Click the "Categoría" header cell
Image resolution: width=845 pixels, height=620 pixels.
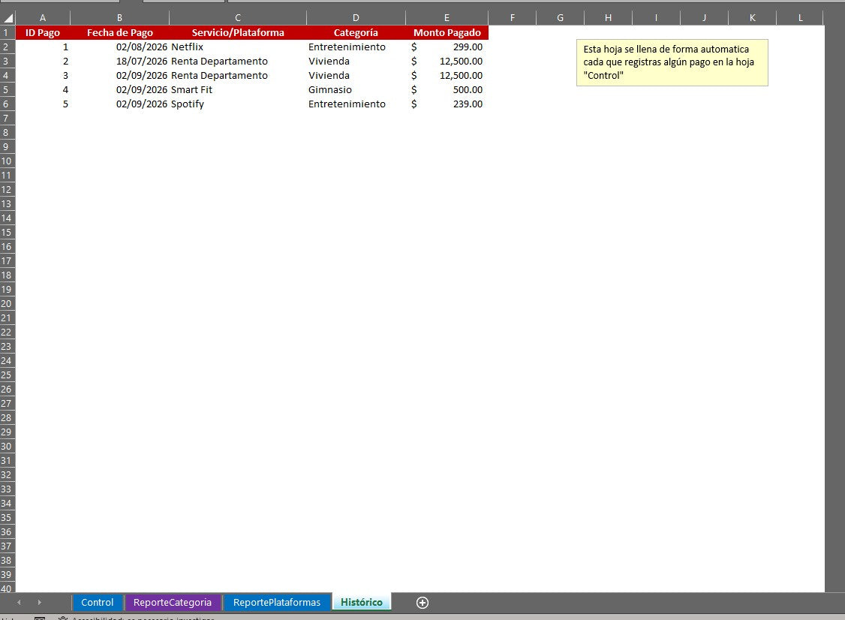[x=356, y=32]
